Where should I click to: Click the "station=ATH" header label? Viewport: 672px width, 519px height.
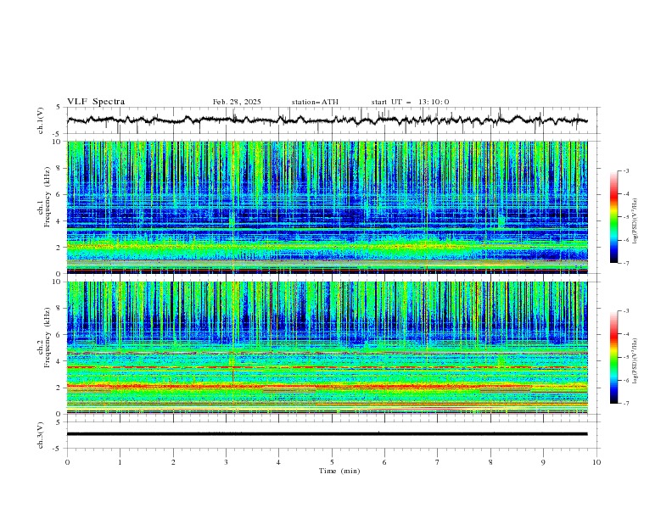point(315,102)
